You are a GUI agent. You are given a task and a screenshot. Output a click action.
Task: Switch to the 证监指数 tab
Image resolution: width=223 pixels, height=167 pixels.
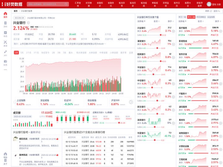[x=211, y=17]
